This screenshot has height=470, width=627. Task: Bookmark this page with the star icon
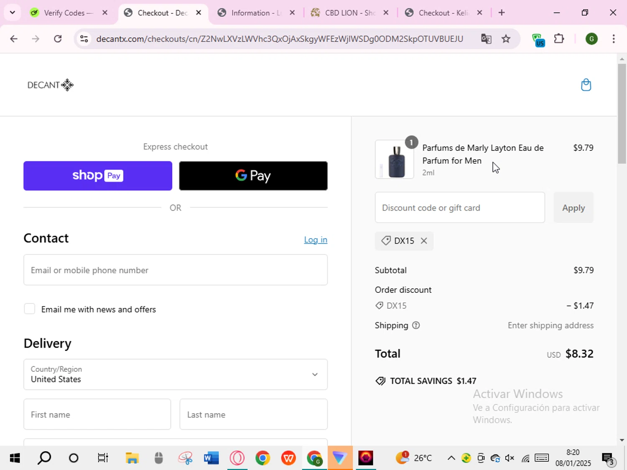tap(506, 39)
